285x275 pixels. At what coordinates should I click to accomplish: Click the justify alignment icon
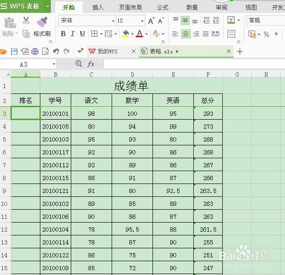pos(206,34)
